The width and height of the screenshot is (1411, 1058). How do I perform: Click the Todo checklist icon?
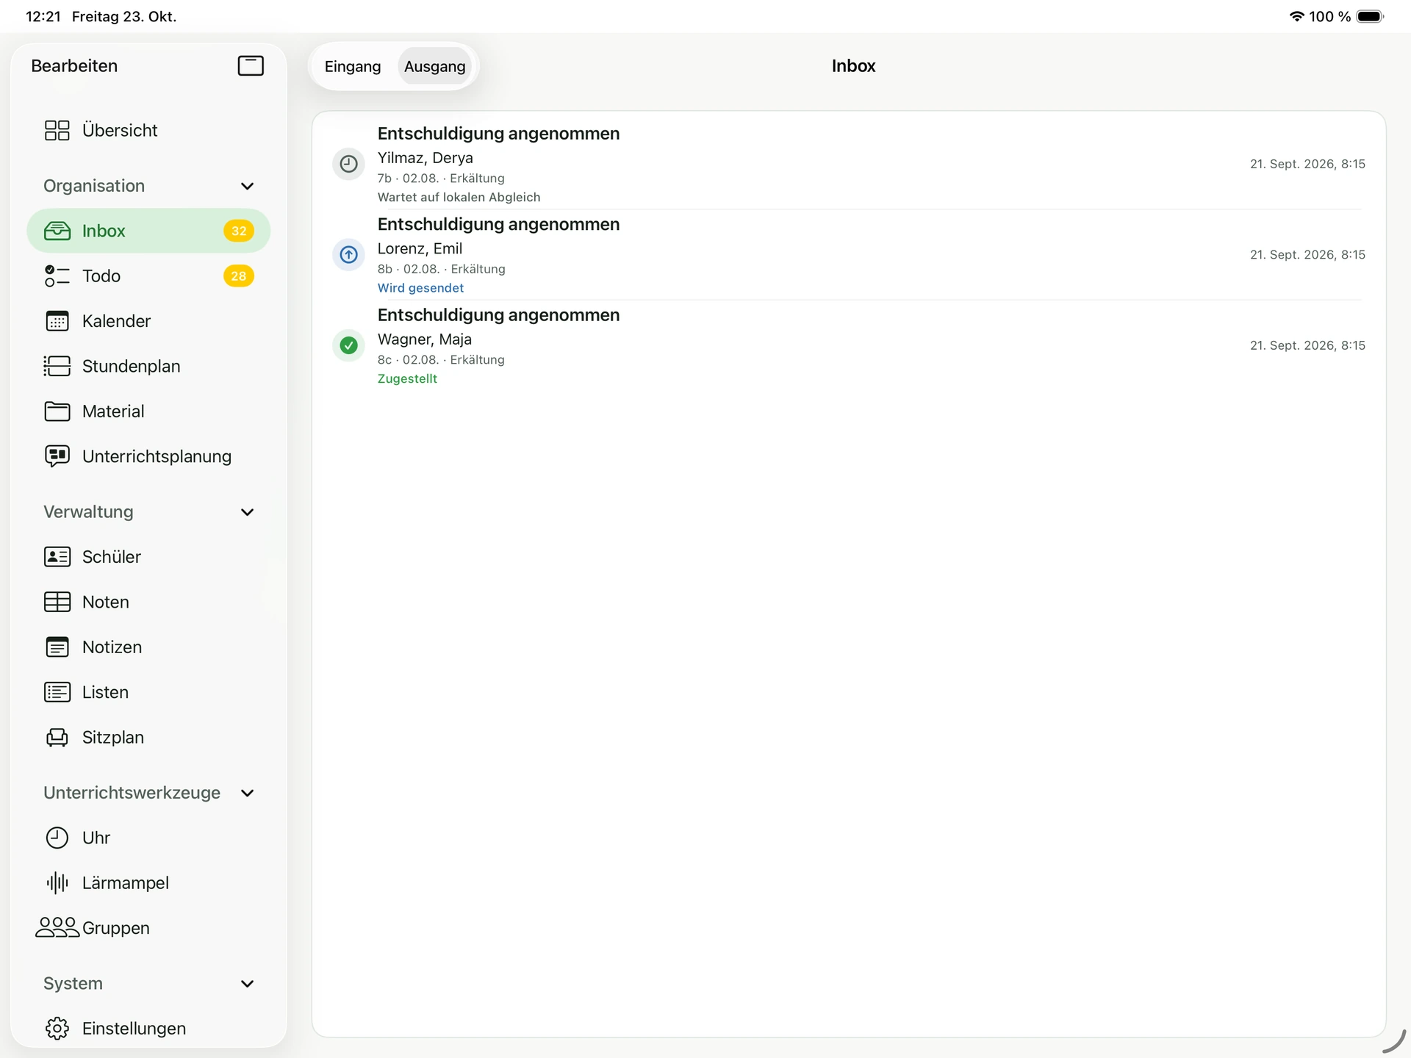point(57,276)
